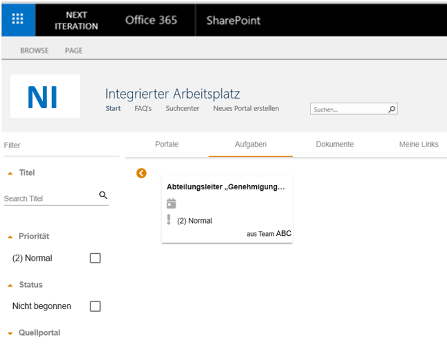Open the Suchcenter link
The width and height of the screenshot is (447, 355).
coord(182,108)
